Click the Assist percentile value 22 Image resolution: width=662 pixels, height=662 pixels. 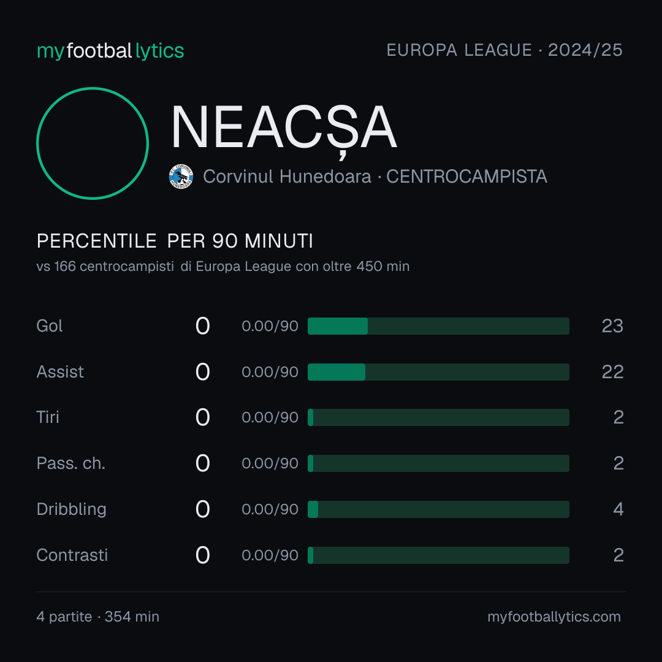tap(612, 372)
